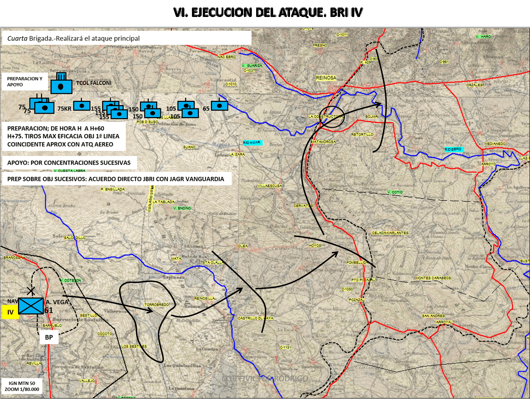Image resolution: width=530 pixels, height=399 pixels.
Task: Click the BARRUELO yellow label
Action: click(52, 326)
